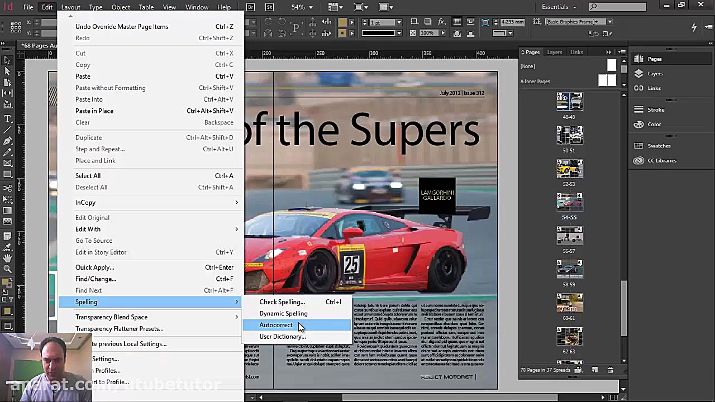Enable Dynamic Spelling in the Spelling submenu

pyautogui.click(x=283, y=313)
